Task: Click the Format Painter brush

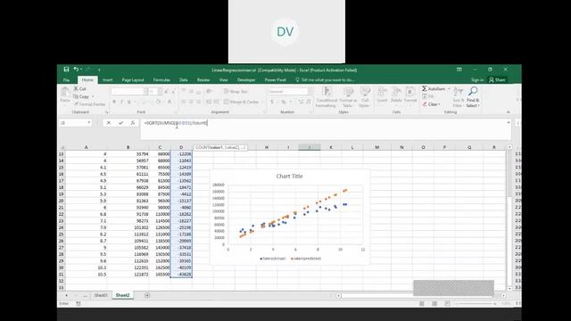Action: (x=89, y=104)
